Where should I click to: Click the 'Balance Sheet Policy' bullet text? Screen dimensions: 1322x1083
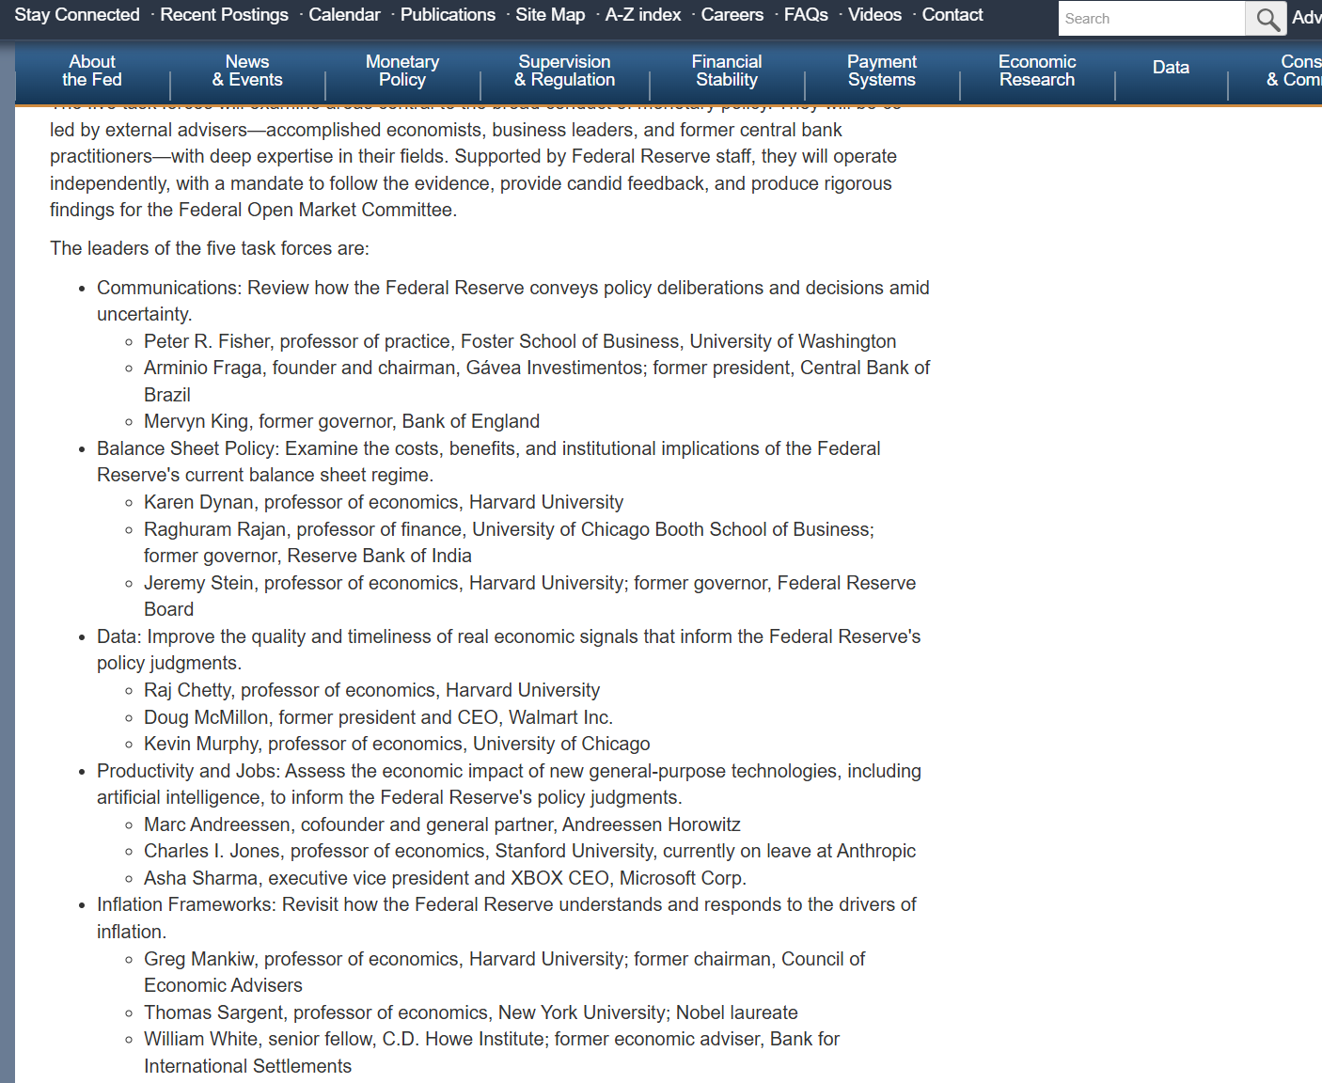click(x=489, y=462)
